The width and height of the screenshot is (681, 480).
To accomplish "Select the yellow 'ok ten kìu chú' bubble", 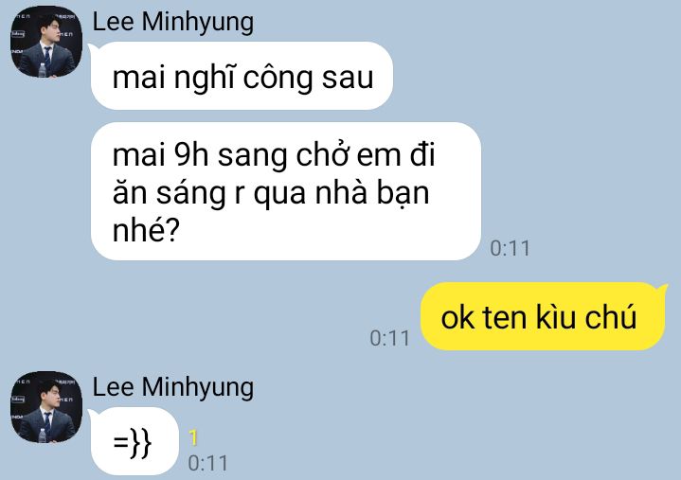I will point(543,316).
